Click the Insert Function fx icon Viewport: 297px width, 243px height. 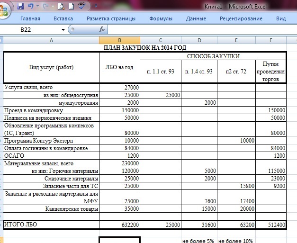[101, 29]
